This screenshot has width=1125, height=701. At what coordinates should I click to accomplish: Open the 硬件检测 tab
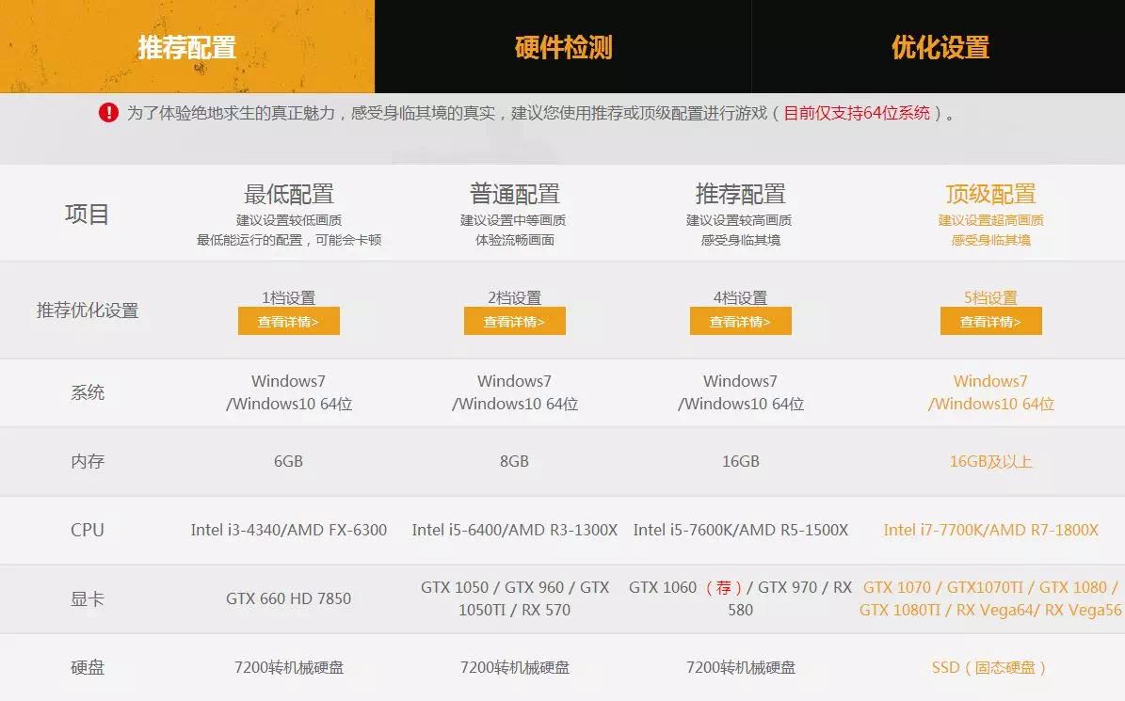[563, 47]
